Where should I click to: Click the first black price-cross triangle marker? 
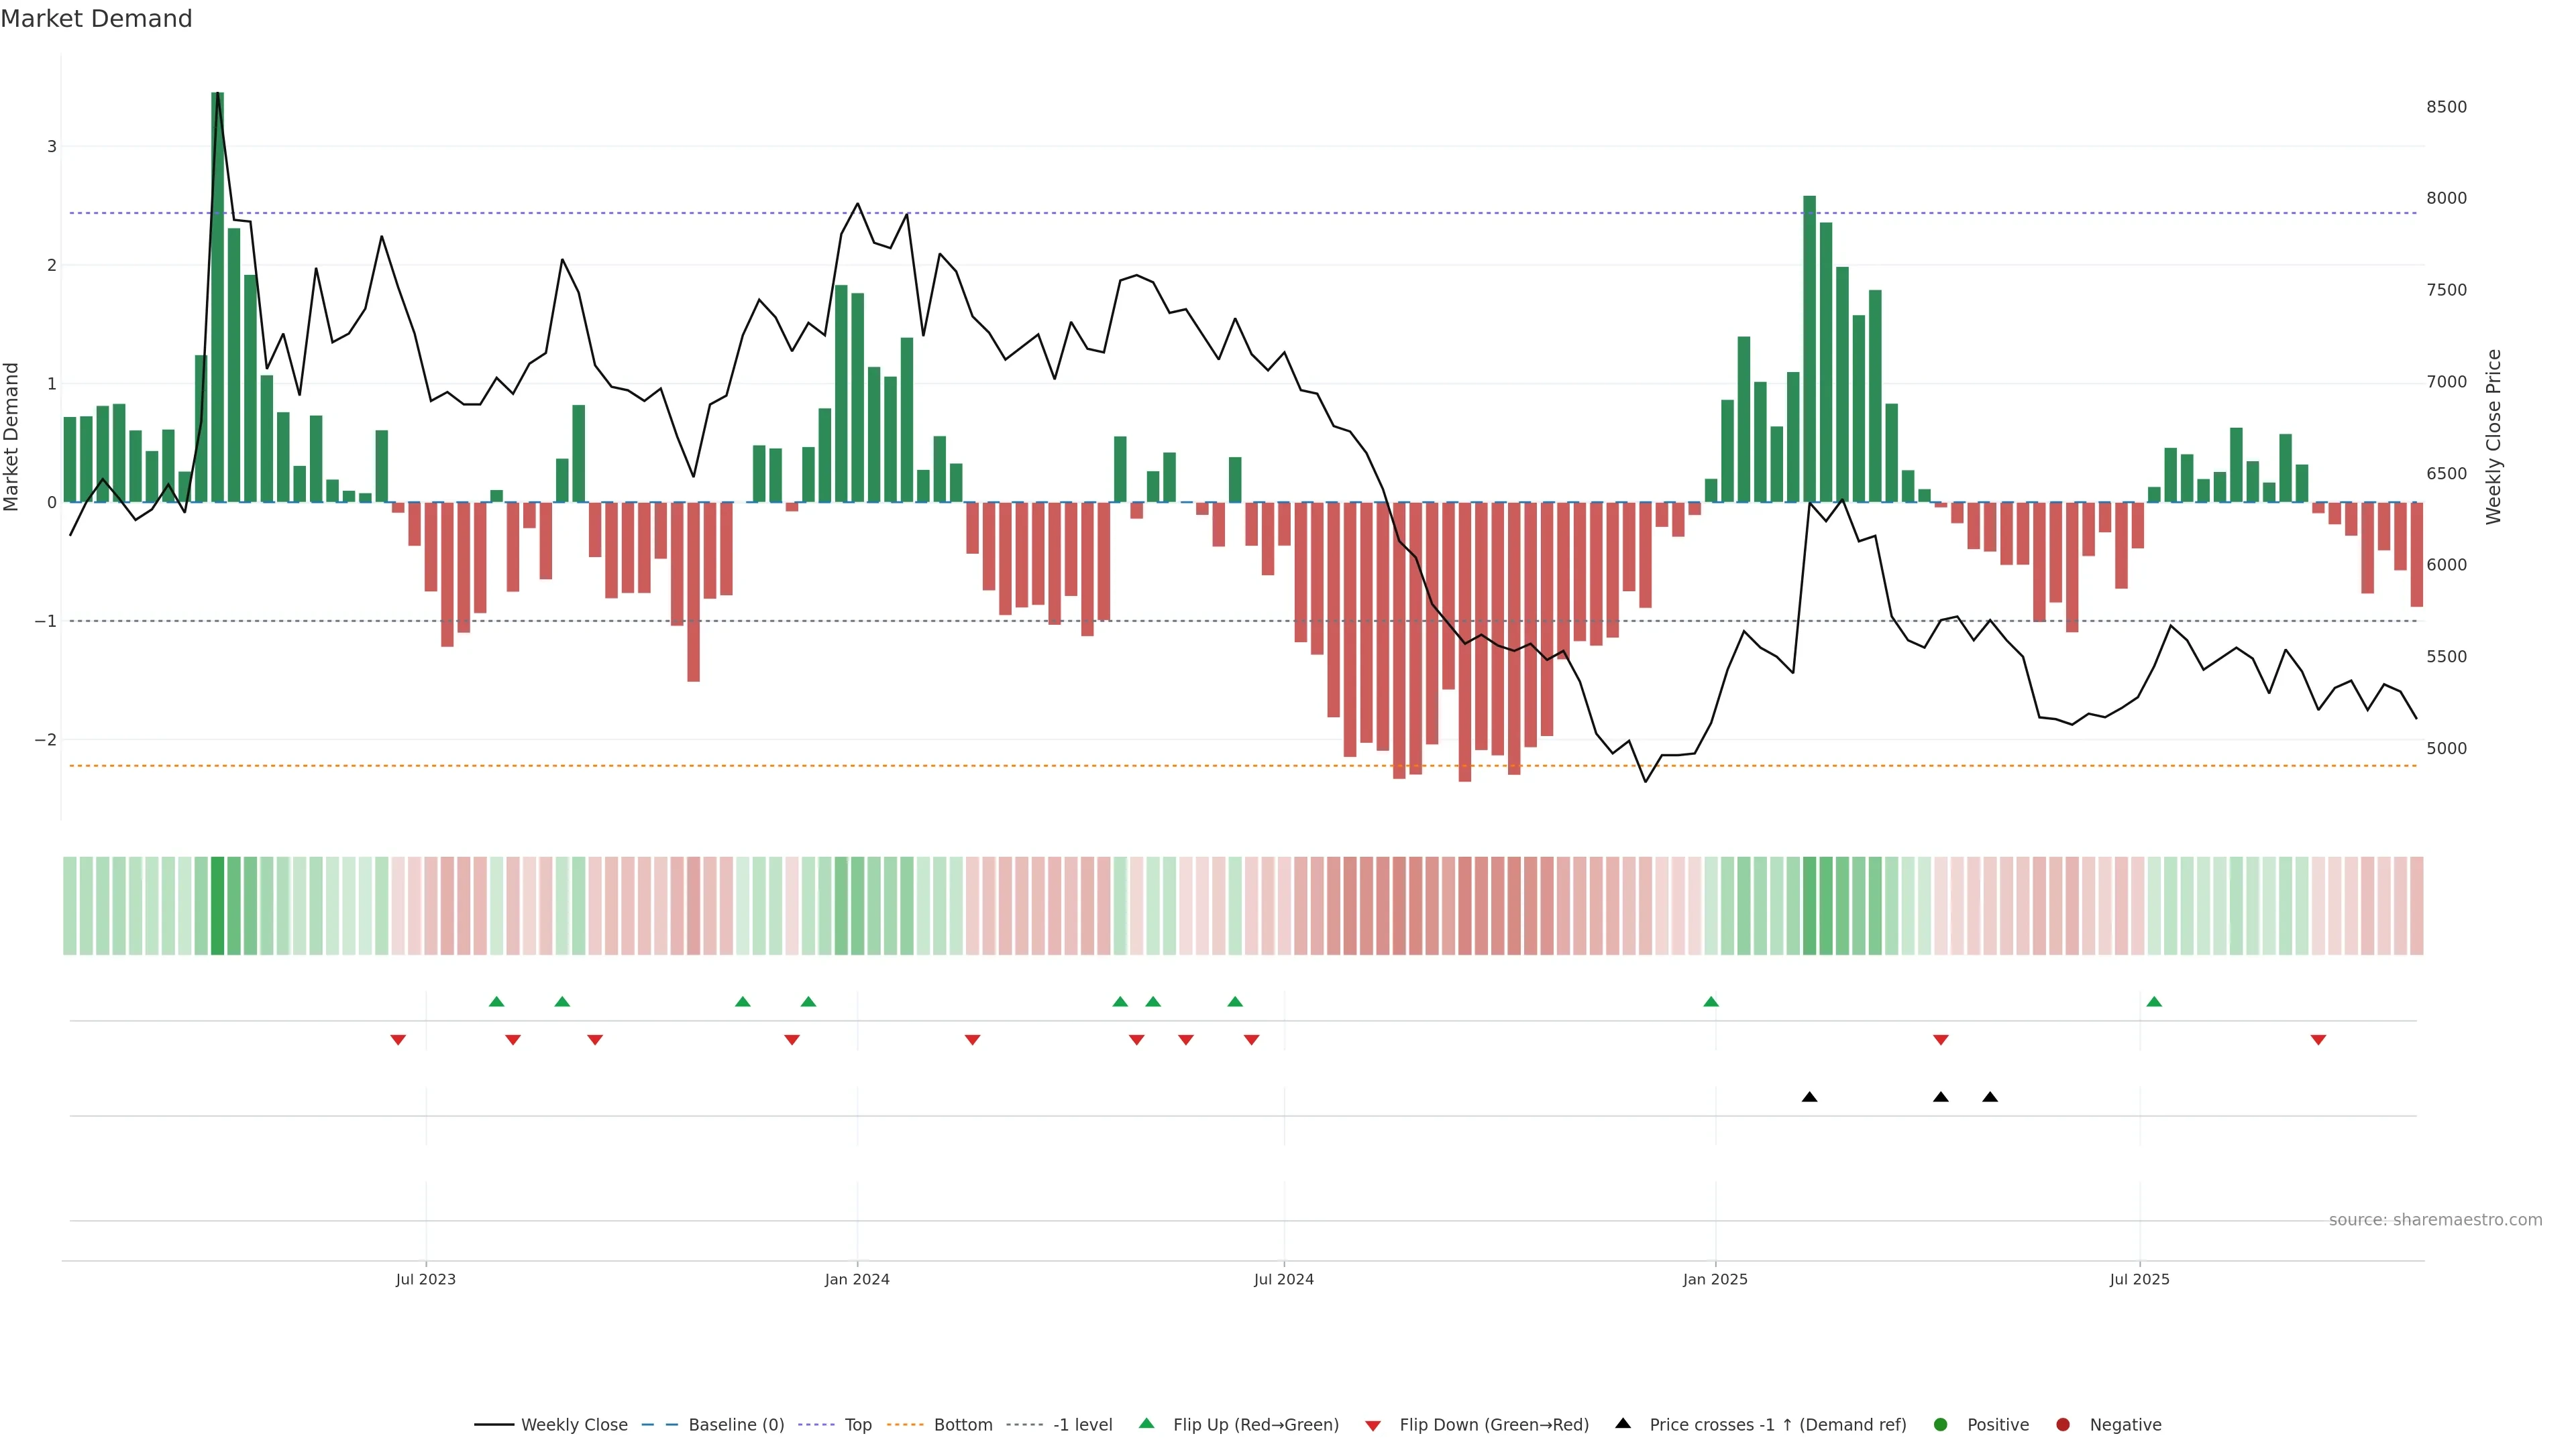pos(1809,1097)
